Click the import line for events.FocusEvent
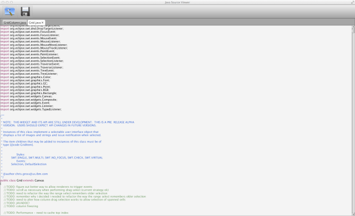The image size is (355, 216). pos(28,32)
